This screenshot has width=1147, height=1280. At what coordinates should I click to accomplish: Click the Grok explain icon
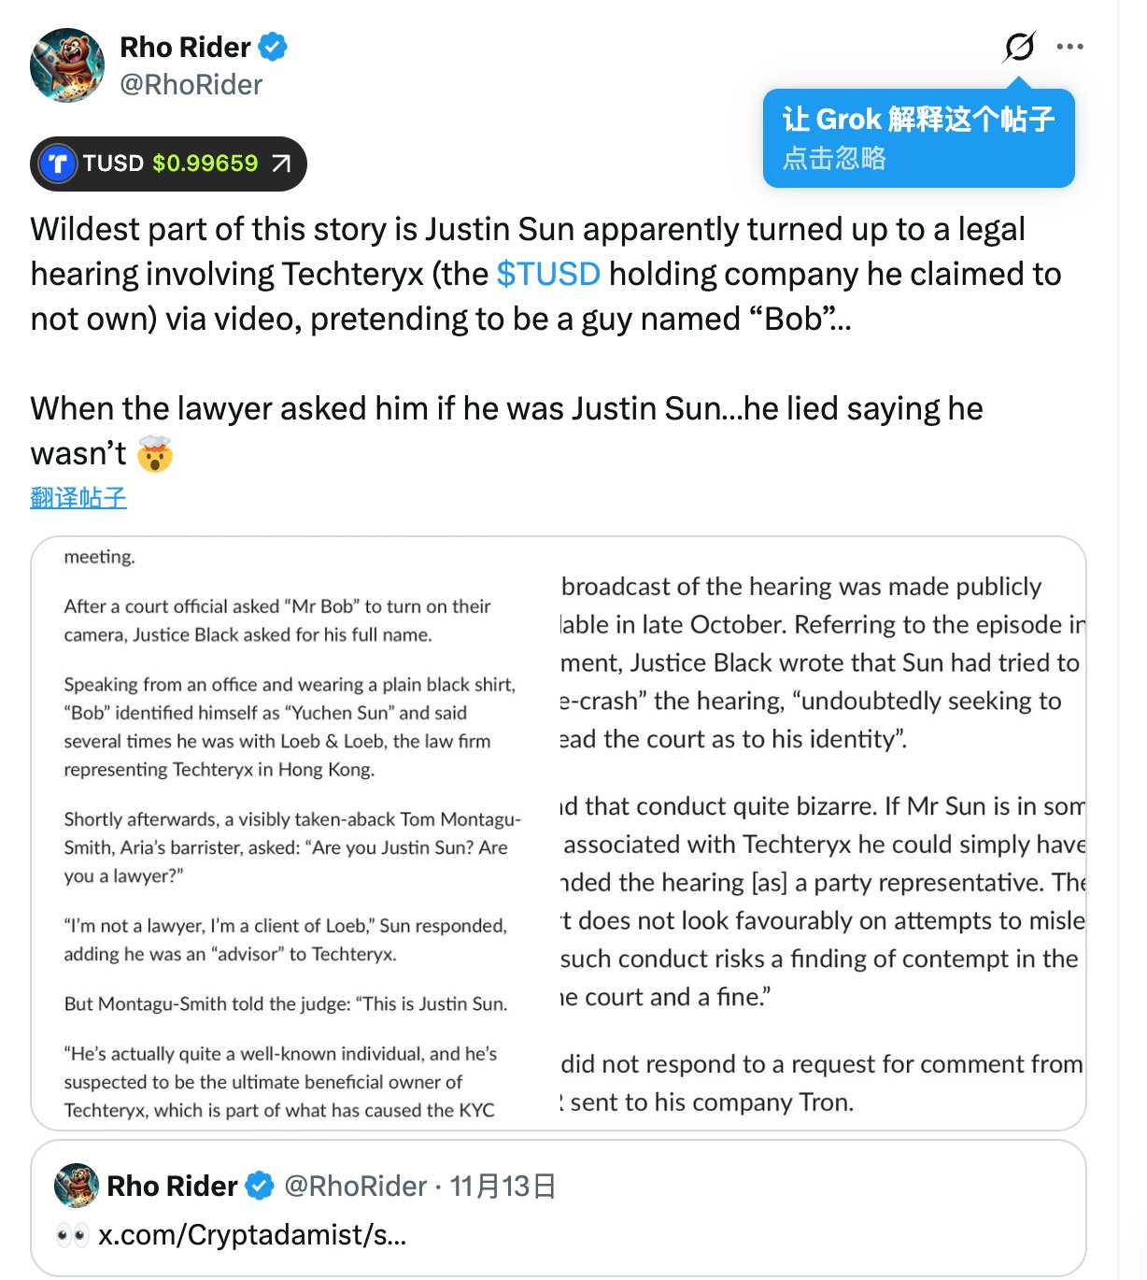(1019, 46)
